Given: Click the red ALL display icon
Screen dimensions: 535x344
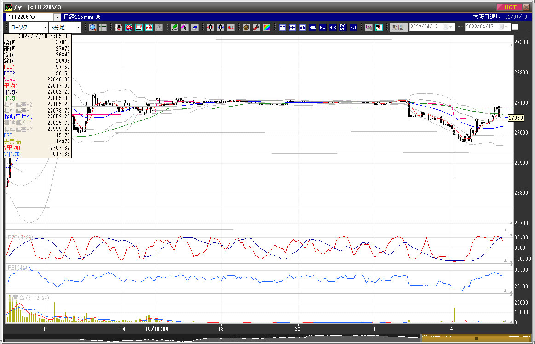Looking at the screenshot, I should [230, 28].
